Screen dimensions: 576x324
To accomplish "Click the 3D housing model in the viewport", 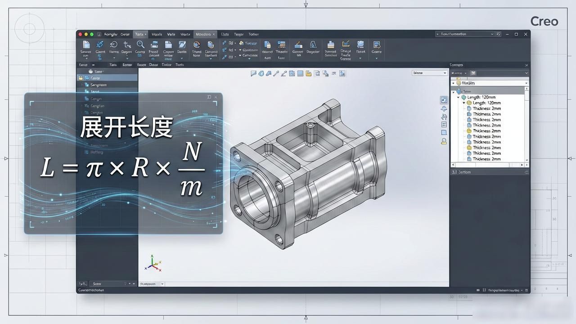I will pyautogui.click(x=308, y=175).
